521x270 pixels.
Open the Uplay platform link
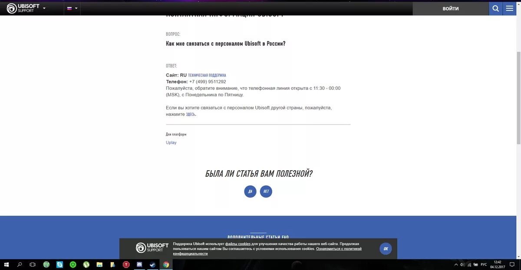pyautogui.click(x=171, y=143)
